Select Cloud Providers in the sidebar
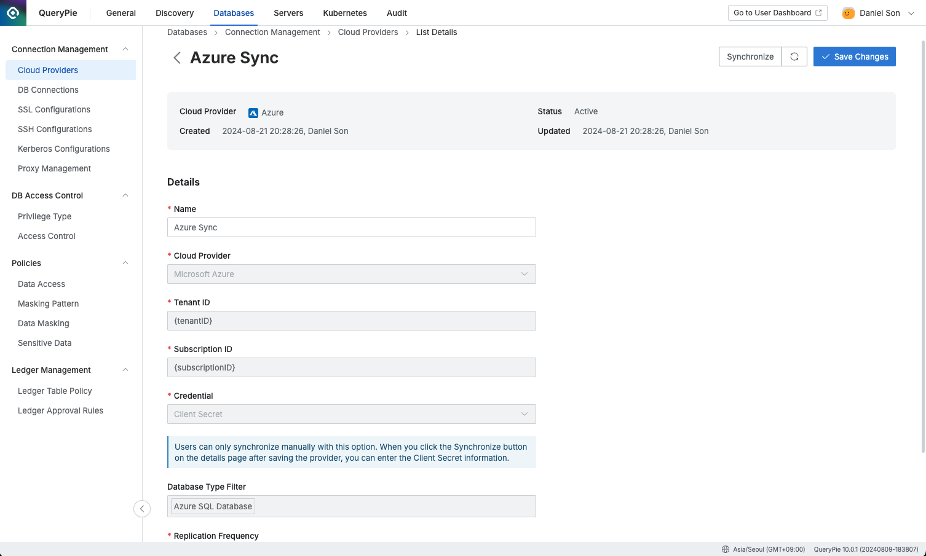Image resolution: width=926 pixels, height=556 pixels. 71,70
